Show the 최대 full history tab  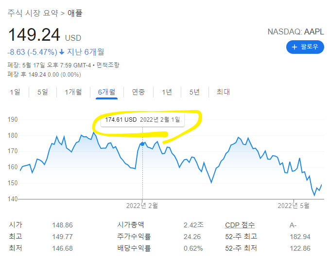click(x=223, y=92)
